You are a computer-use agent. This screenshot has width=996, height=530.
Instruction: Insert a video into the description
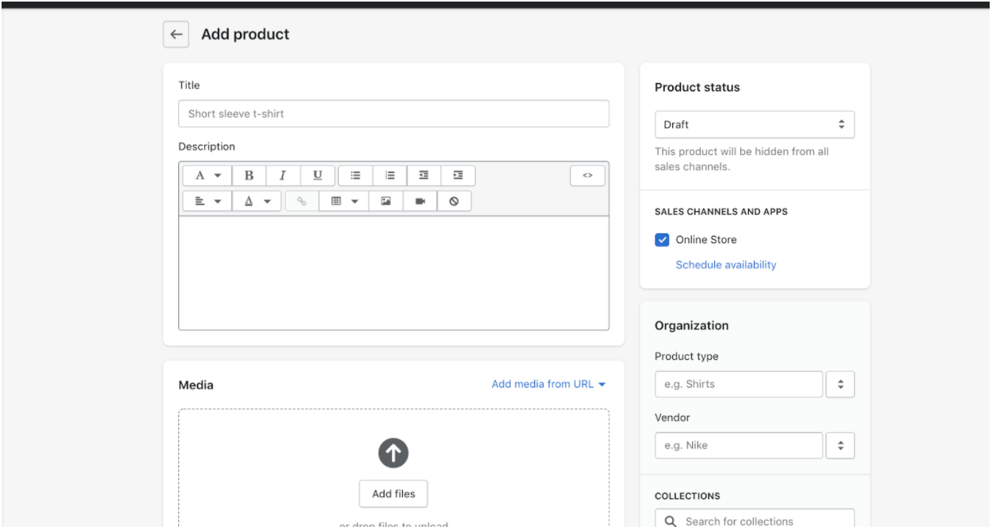420,202
